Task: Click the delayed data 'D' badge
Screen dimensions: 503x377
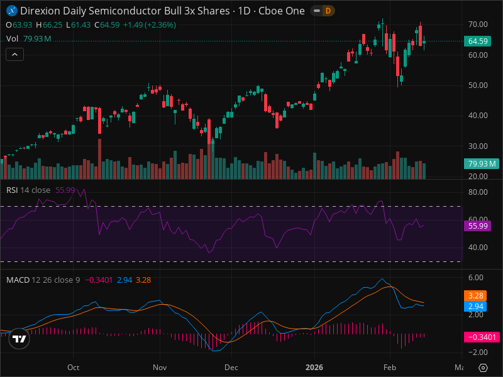Action: click(x=328, y=11)
